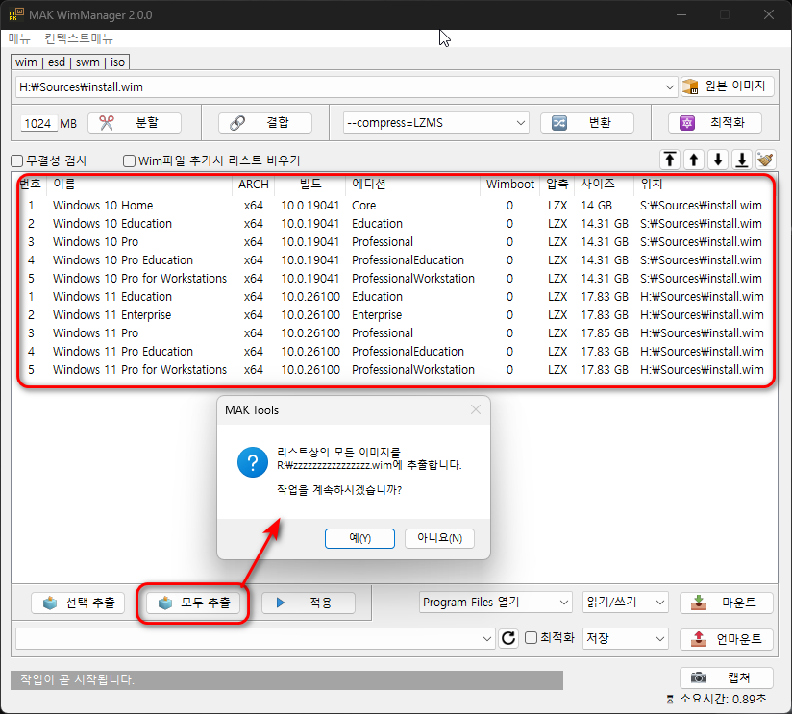Click the ARCH column header
This screenshot has height=714, width=792.
coord(254,184)
